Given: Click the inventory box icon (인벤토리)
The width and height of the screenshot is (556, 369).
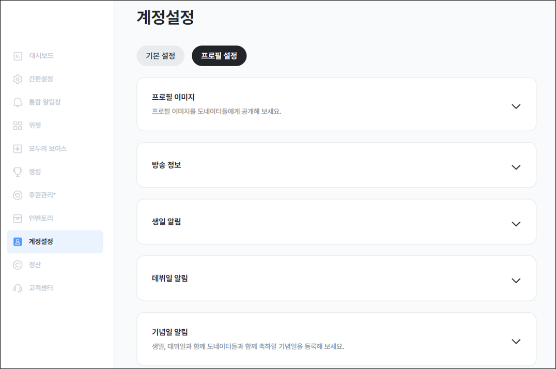Looking at the screenshot, I should coord(18,219).
